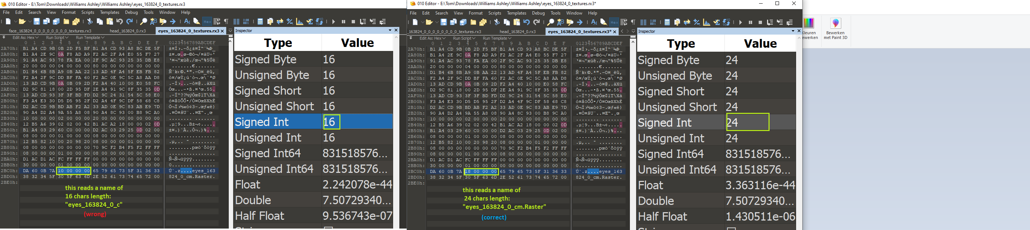
Task: Open Compare Files icon in the value-24 window
Action: tap(677, 23)
